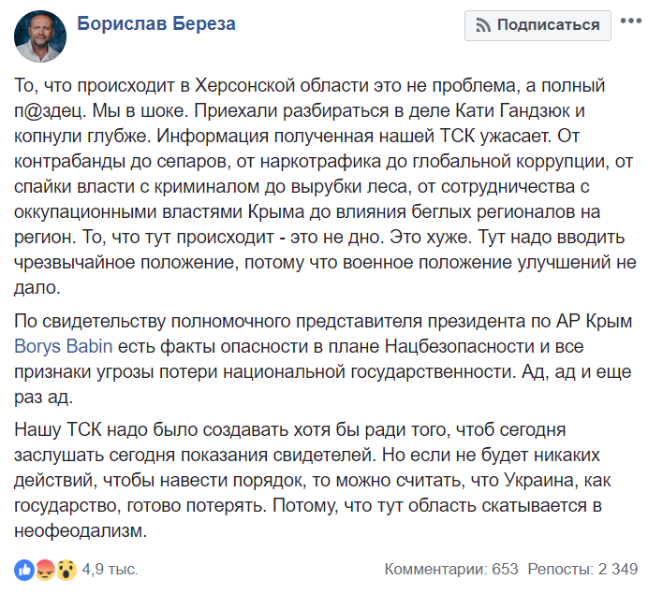Click the paragraph mentioning АР Крым representative
Viewport: 648px width, 594px height.
pyautogui.click(x=323, y=358)
